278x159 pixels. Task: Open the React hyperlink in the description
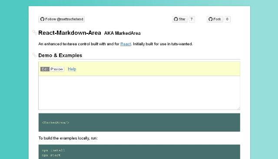[126, 44]
